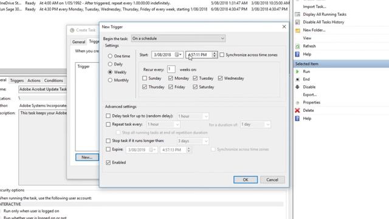Enable Synchronize across time zones next to Start
Screen dimensions: 389x219
[x=222, y=55]
